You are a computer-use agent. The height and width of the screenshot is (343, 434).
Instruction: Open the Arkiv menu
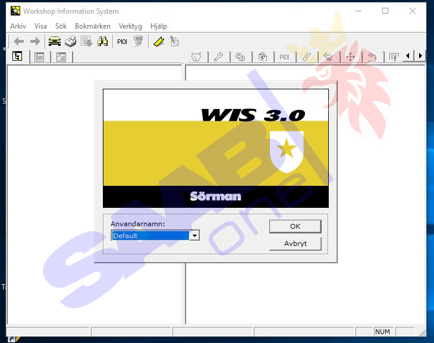point(18,26)
